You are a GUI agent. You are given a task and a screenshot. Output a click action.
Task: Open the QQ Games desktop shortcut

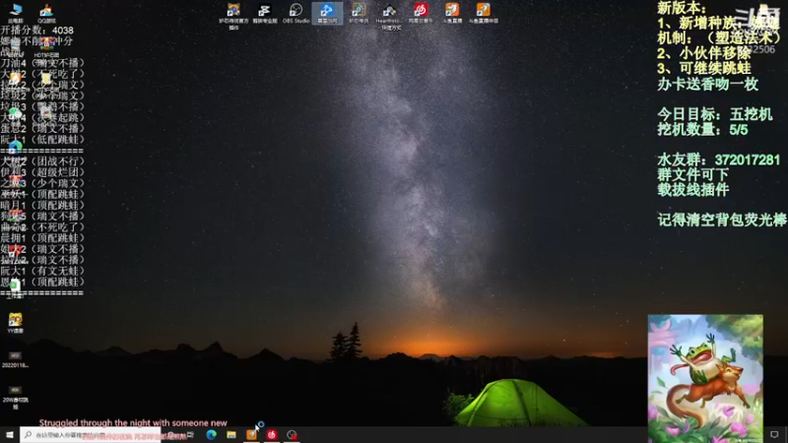[x=46, y=12]
